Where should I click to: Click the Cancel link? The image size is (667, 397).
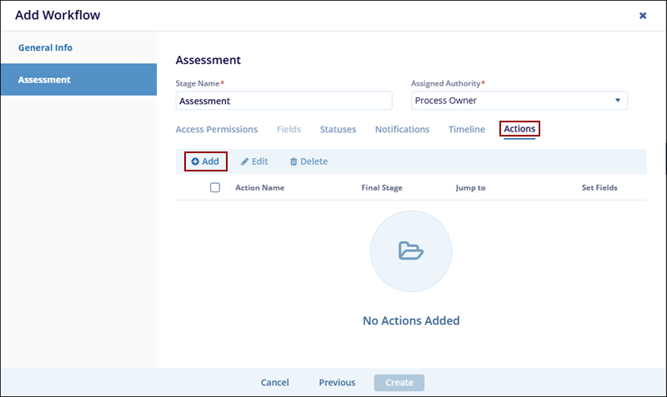(x=274, y=383)
